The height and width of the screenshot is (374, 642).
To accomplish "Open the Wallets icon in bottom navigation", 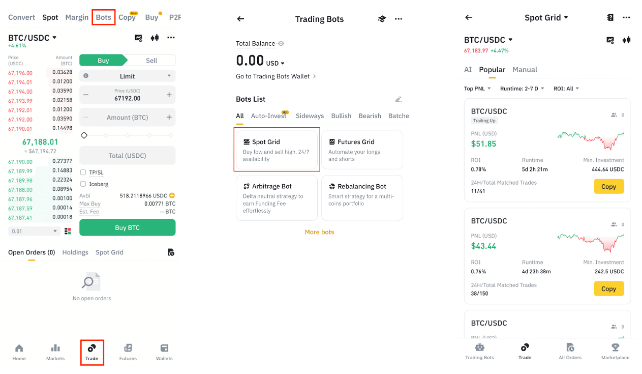I will click(164, 352).
